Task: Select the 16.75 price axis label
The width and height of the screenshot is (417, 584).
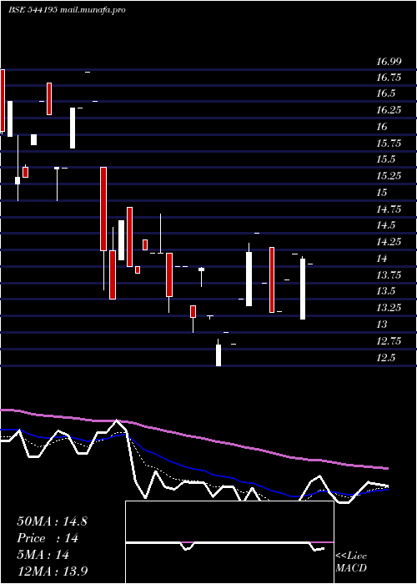Action: click(389, 78)
